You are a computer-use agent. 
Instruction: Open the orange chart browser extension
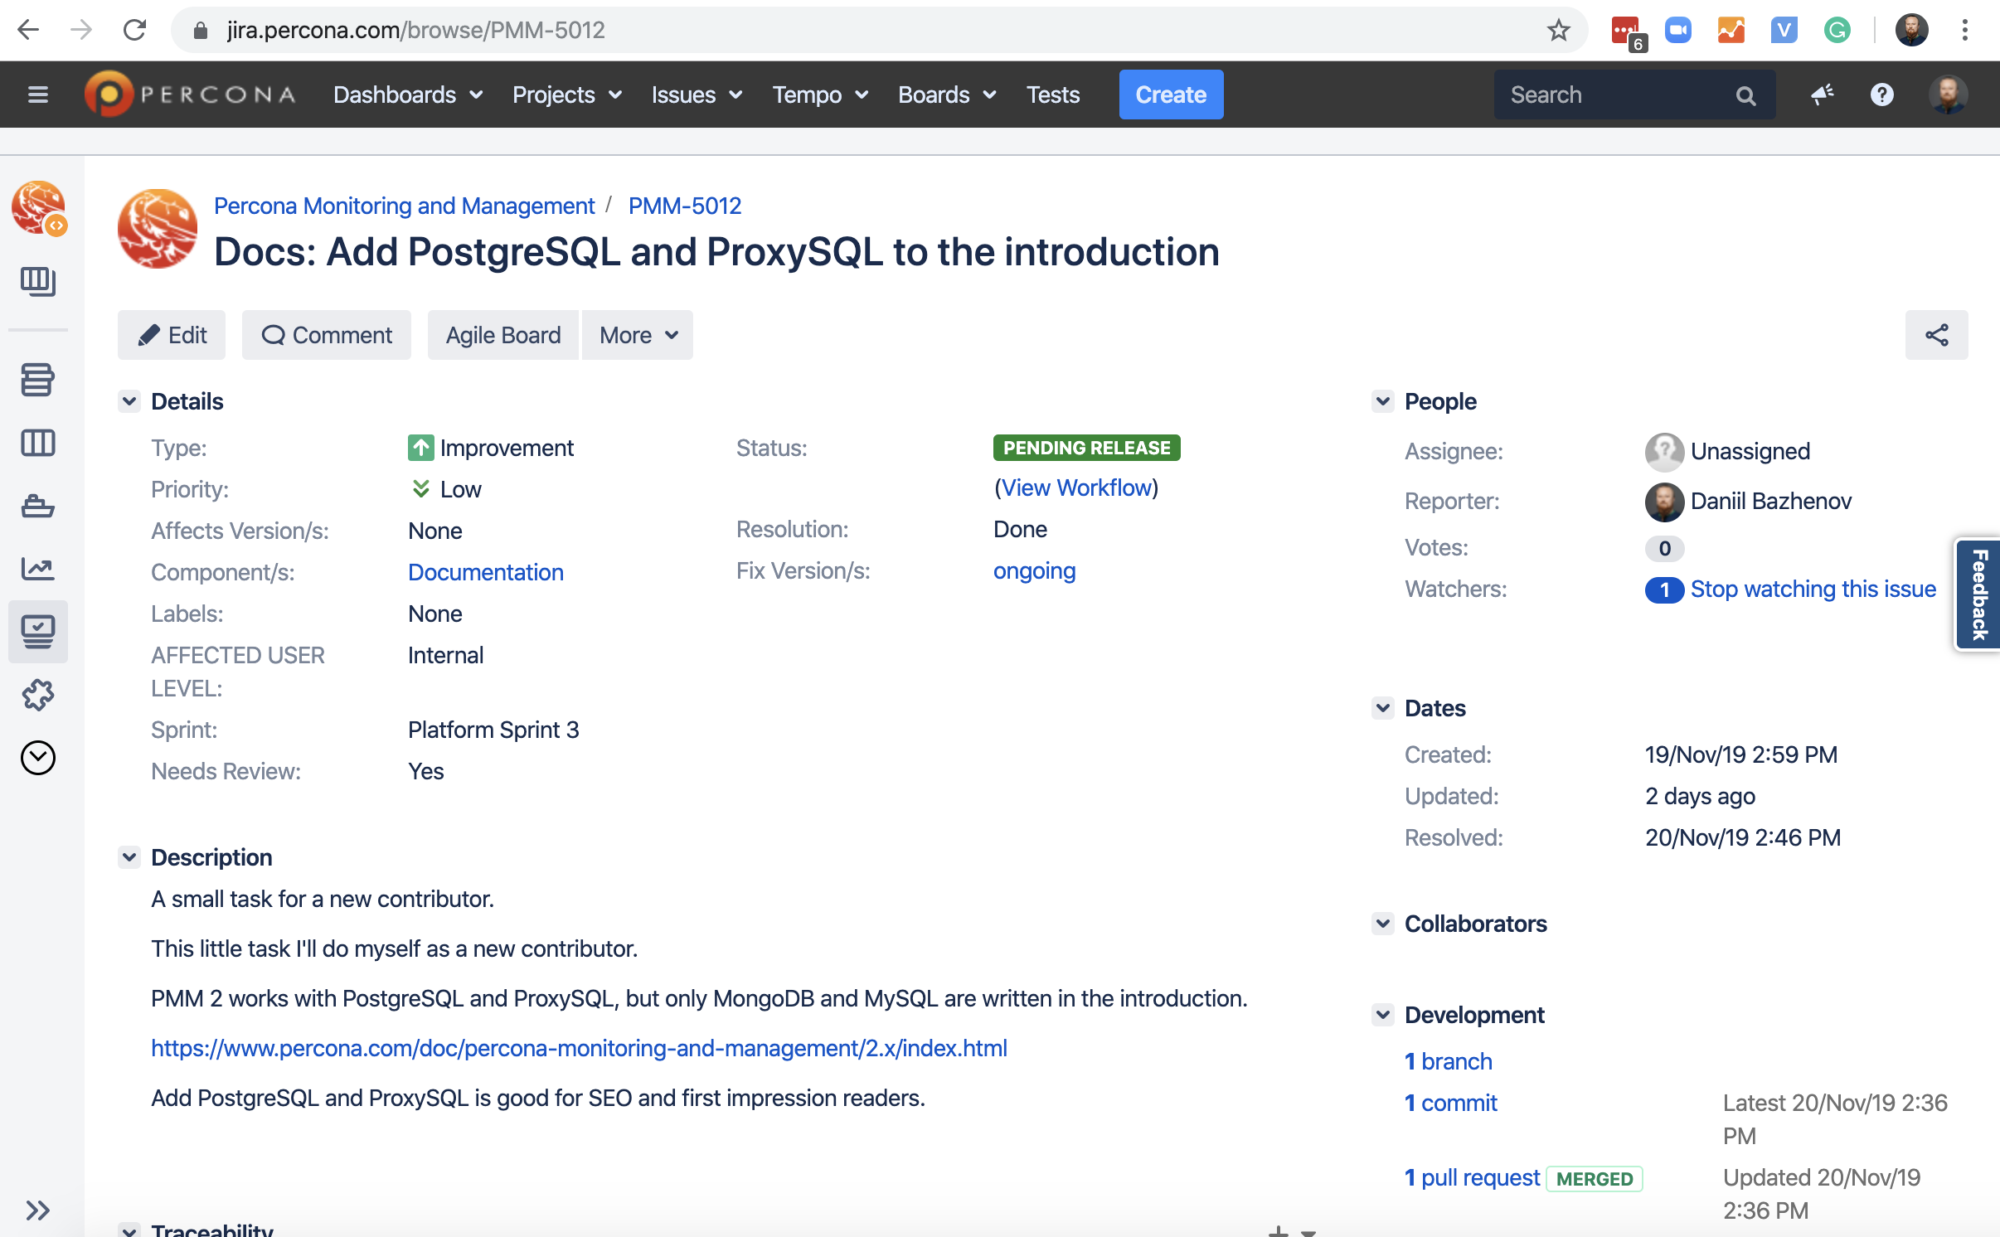point(1731,30)
